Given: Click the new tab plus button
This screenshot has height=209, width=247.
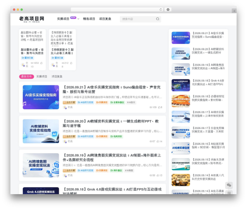Looking at the screenshot, I should (234, 11).
